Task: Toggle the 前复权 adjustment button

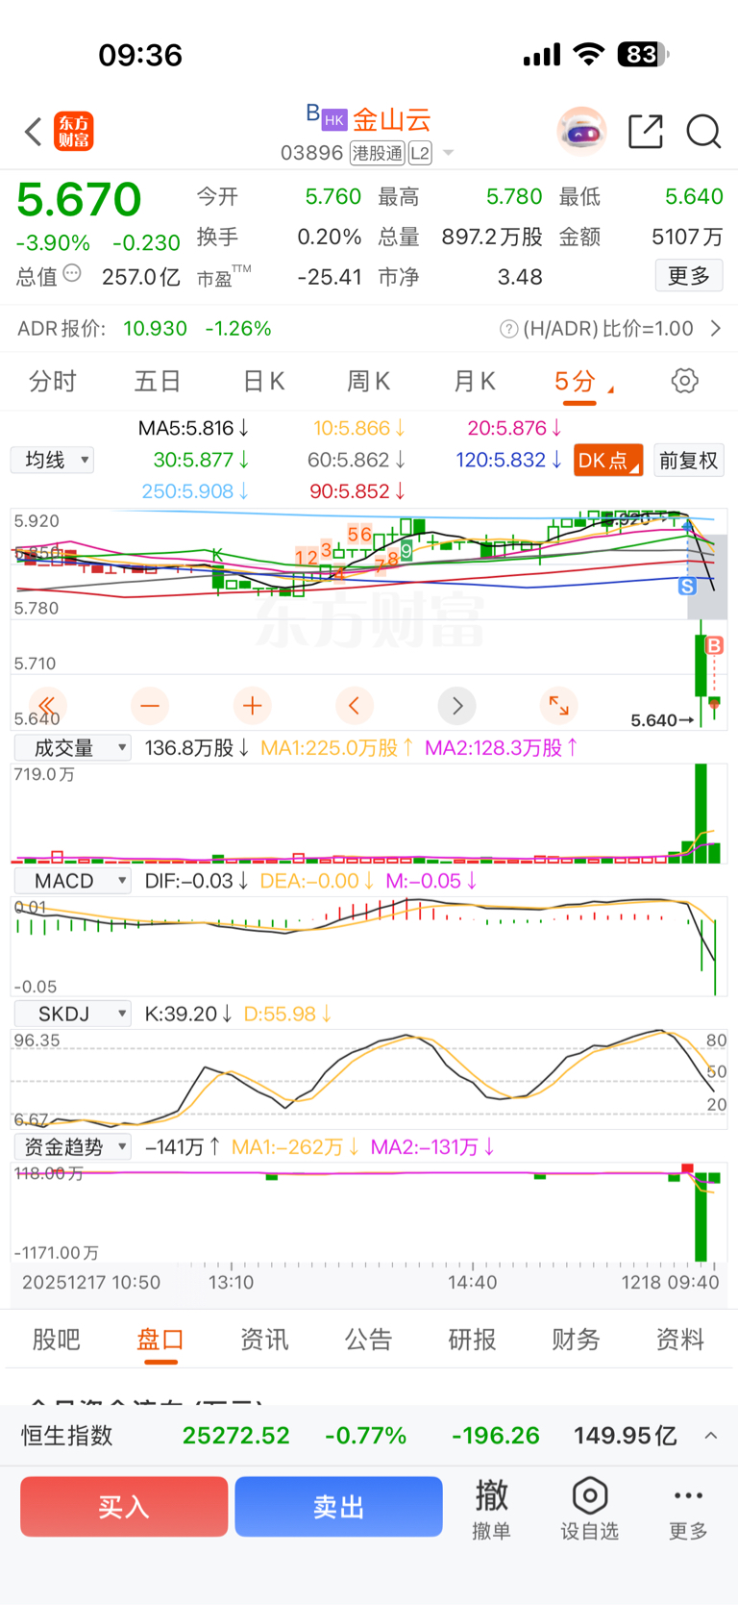Action: (x=689, y=461)
